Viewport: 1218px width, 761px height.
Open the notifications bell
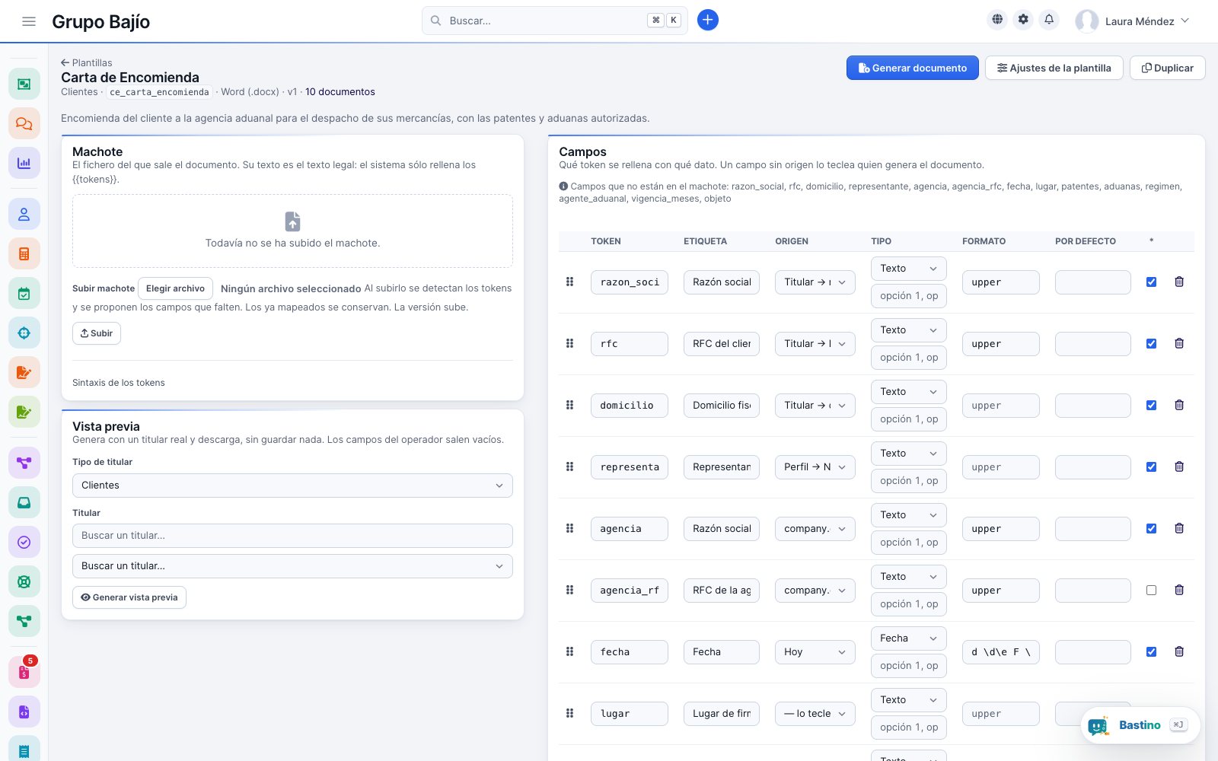tap(1049, 20)
